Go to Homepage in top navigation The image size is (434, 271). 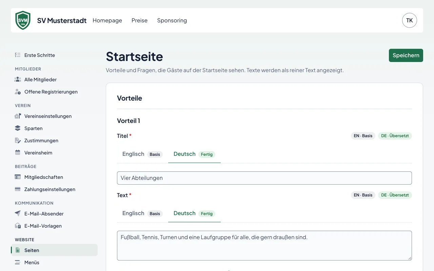[107, 20]
